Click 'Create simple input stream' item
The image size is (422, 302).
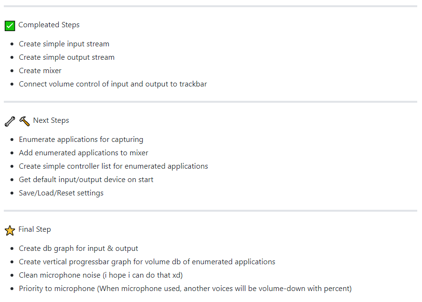64,44
